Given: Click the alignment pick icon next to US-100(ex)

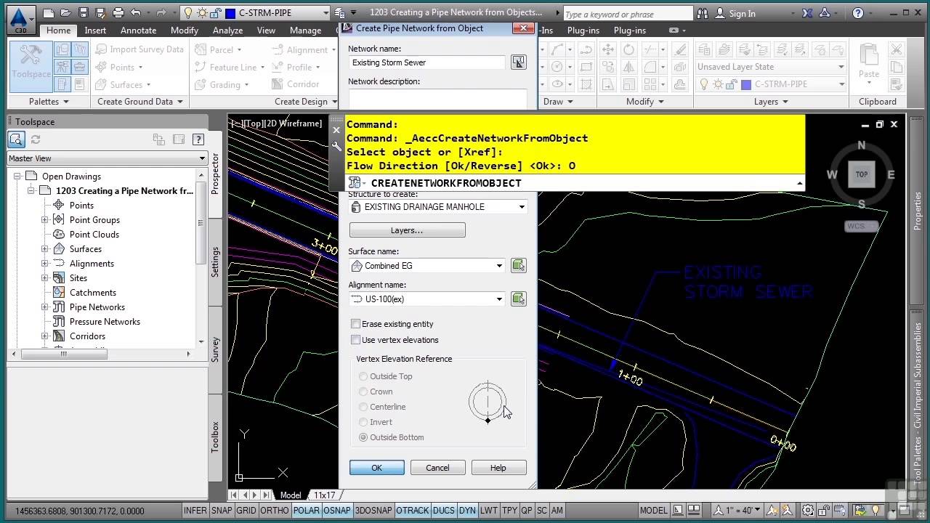Looking at the screenshot, I should (x=518, y=299).
